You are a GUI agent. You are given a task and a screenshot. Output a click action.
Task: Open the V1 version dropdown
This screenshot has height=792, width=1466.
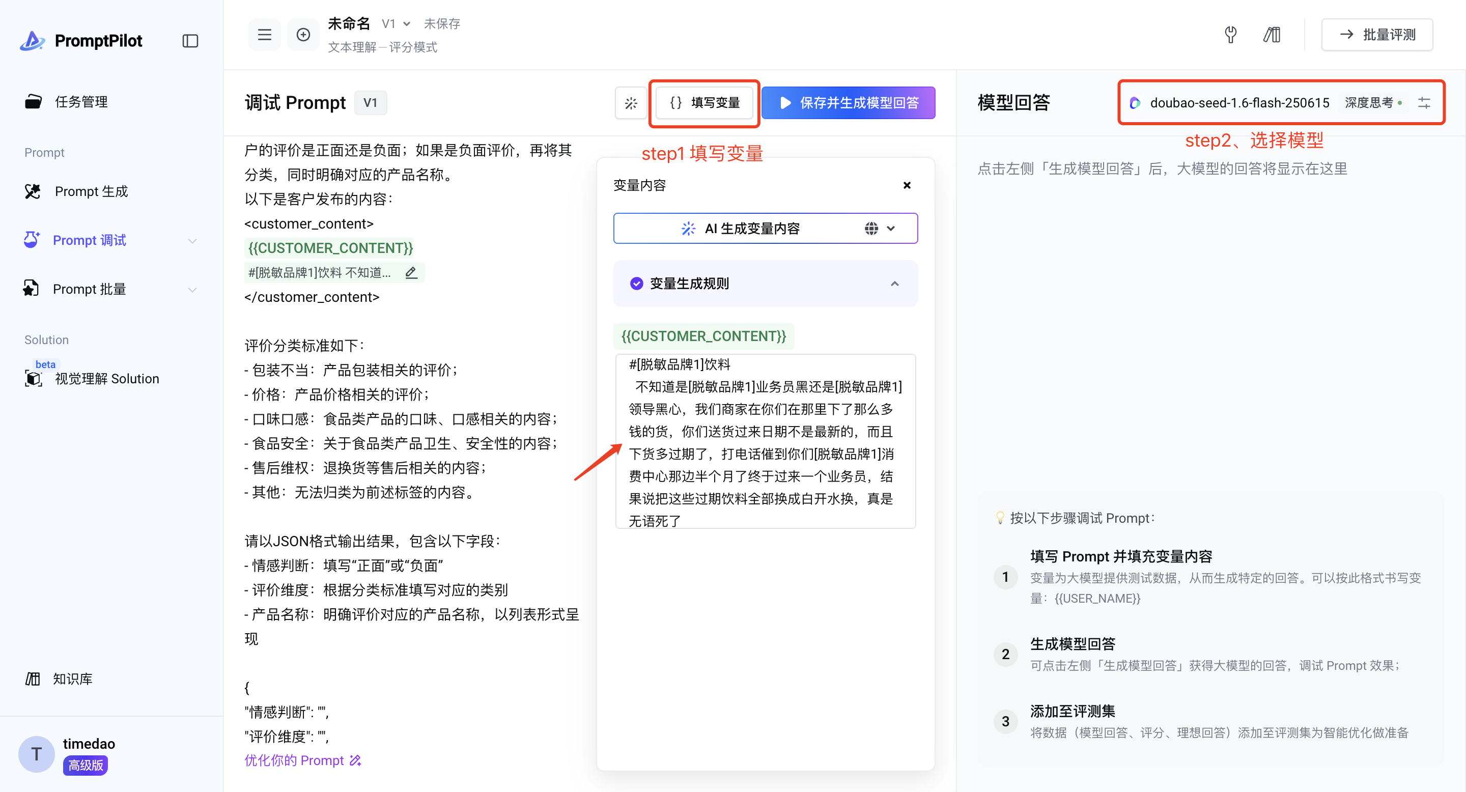point(396,24)
